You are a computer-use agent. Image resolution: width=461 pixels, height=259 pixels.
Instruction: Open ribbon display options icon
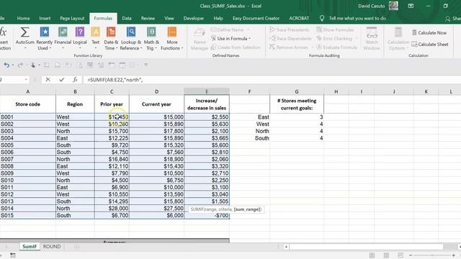pyautogui.click(x=411, y=6)
